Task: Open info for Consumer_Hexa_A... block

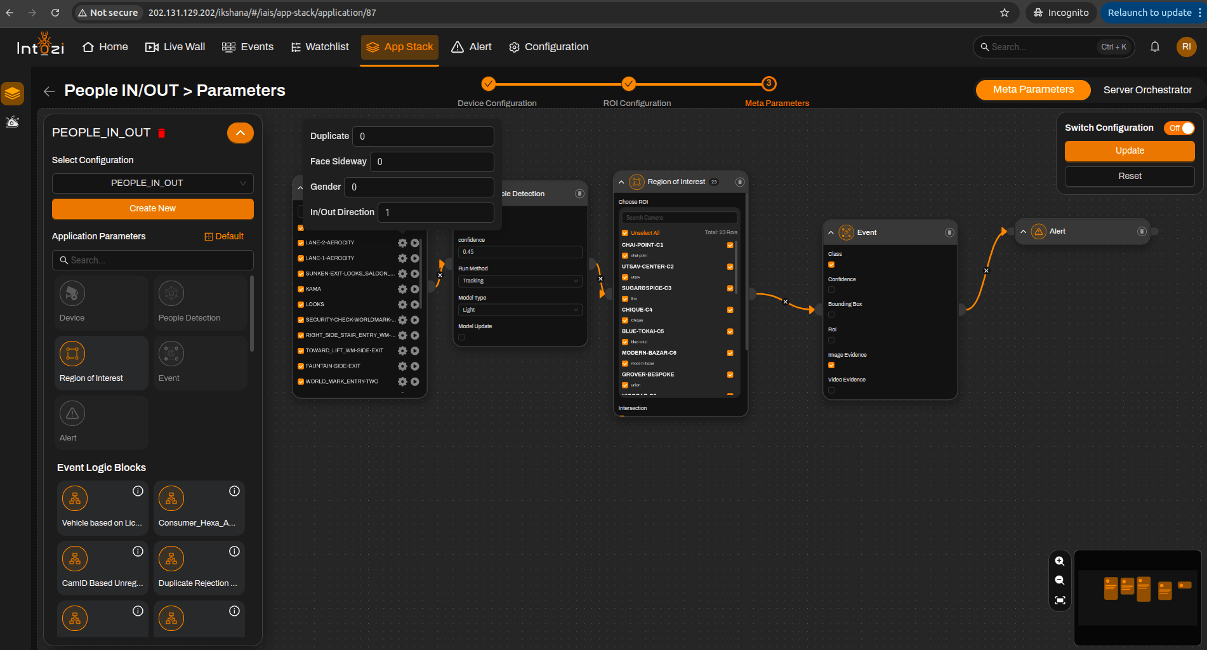Action: click(234, 491)
